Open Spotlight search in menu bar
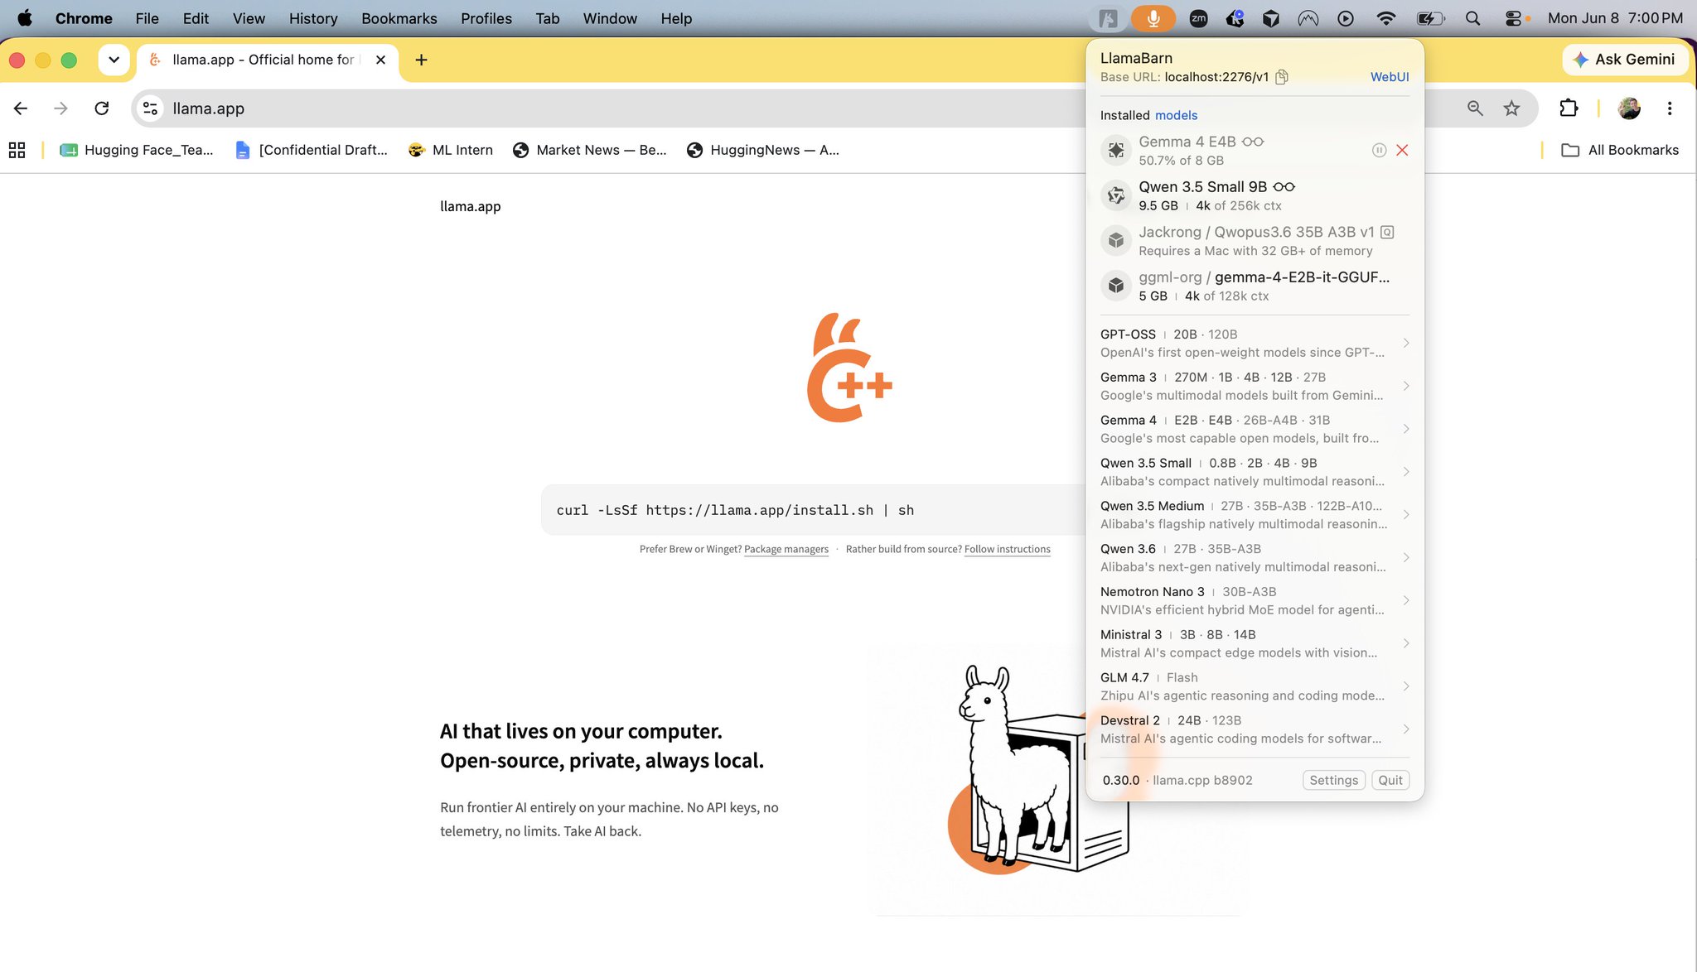Screen dimensions: 1697x972 tap(1472, 18)
